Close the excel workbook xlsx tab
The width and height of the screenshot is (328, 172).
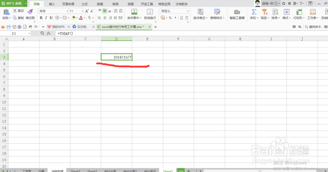[x=150, y=27]
